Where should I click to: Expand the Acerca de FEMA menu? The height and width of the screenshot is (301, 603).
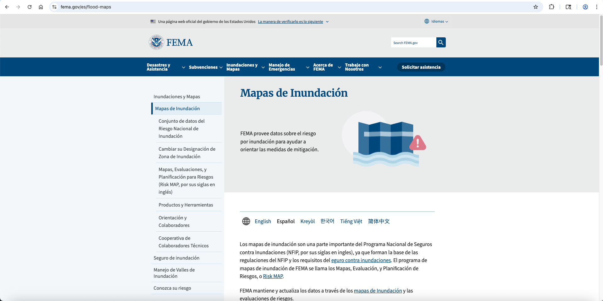(x=327, y=67)
